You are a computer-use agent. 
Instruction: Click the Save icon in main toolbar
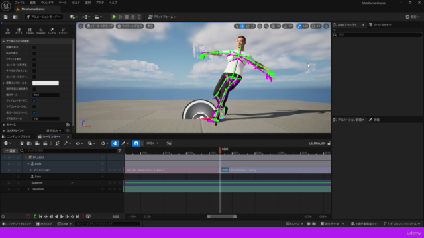[x=6, y=17]
